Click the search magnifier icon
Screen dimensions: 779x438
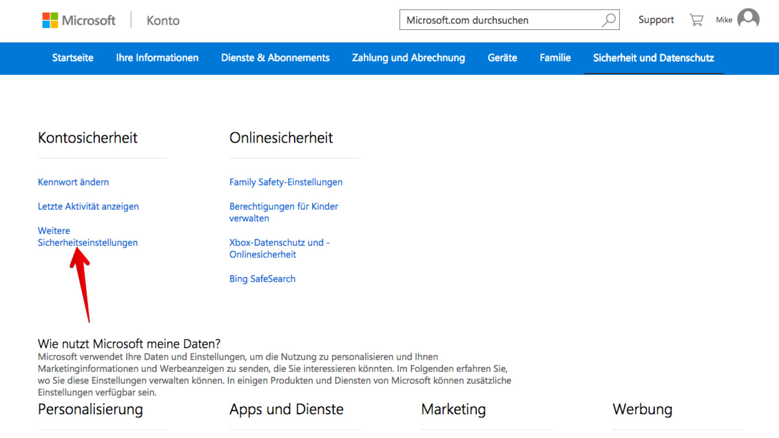click(x=609, y=20)
